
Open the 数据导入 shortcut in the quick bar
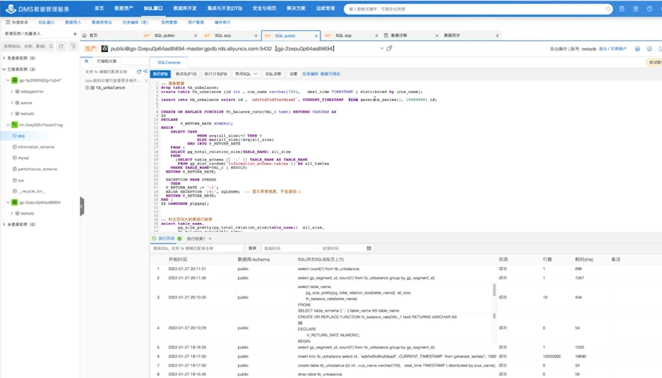pos(73,22)
